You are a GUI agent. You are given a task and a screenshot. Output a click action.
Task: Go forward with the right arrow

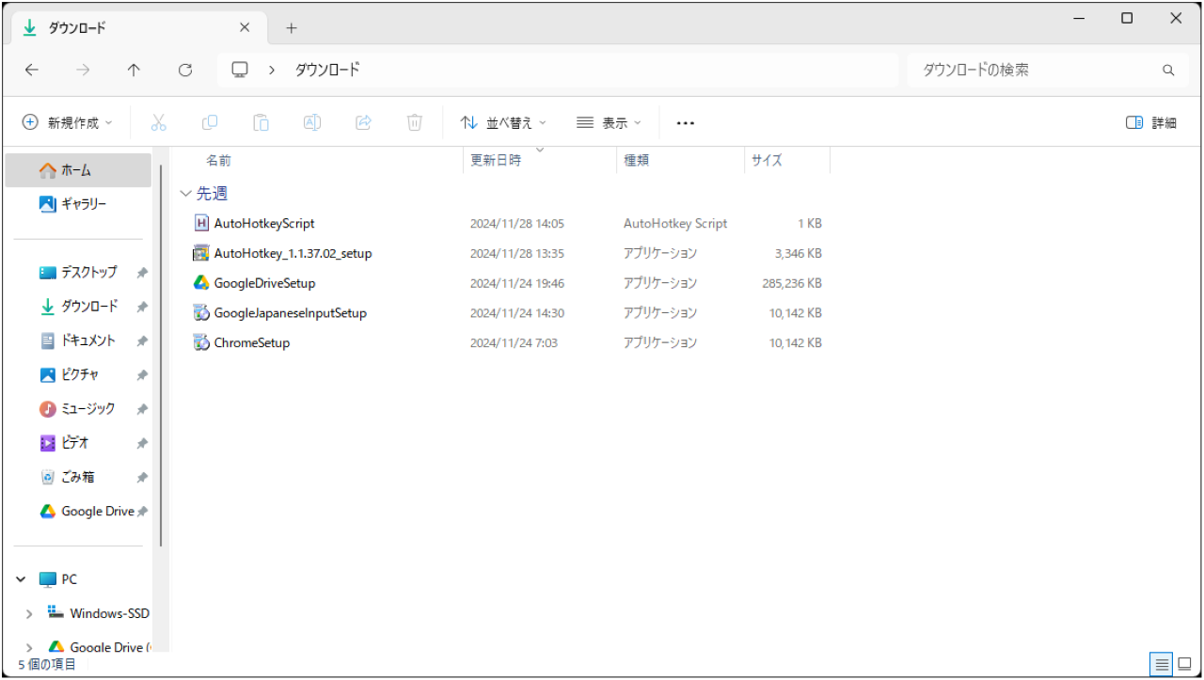[83, 70]
